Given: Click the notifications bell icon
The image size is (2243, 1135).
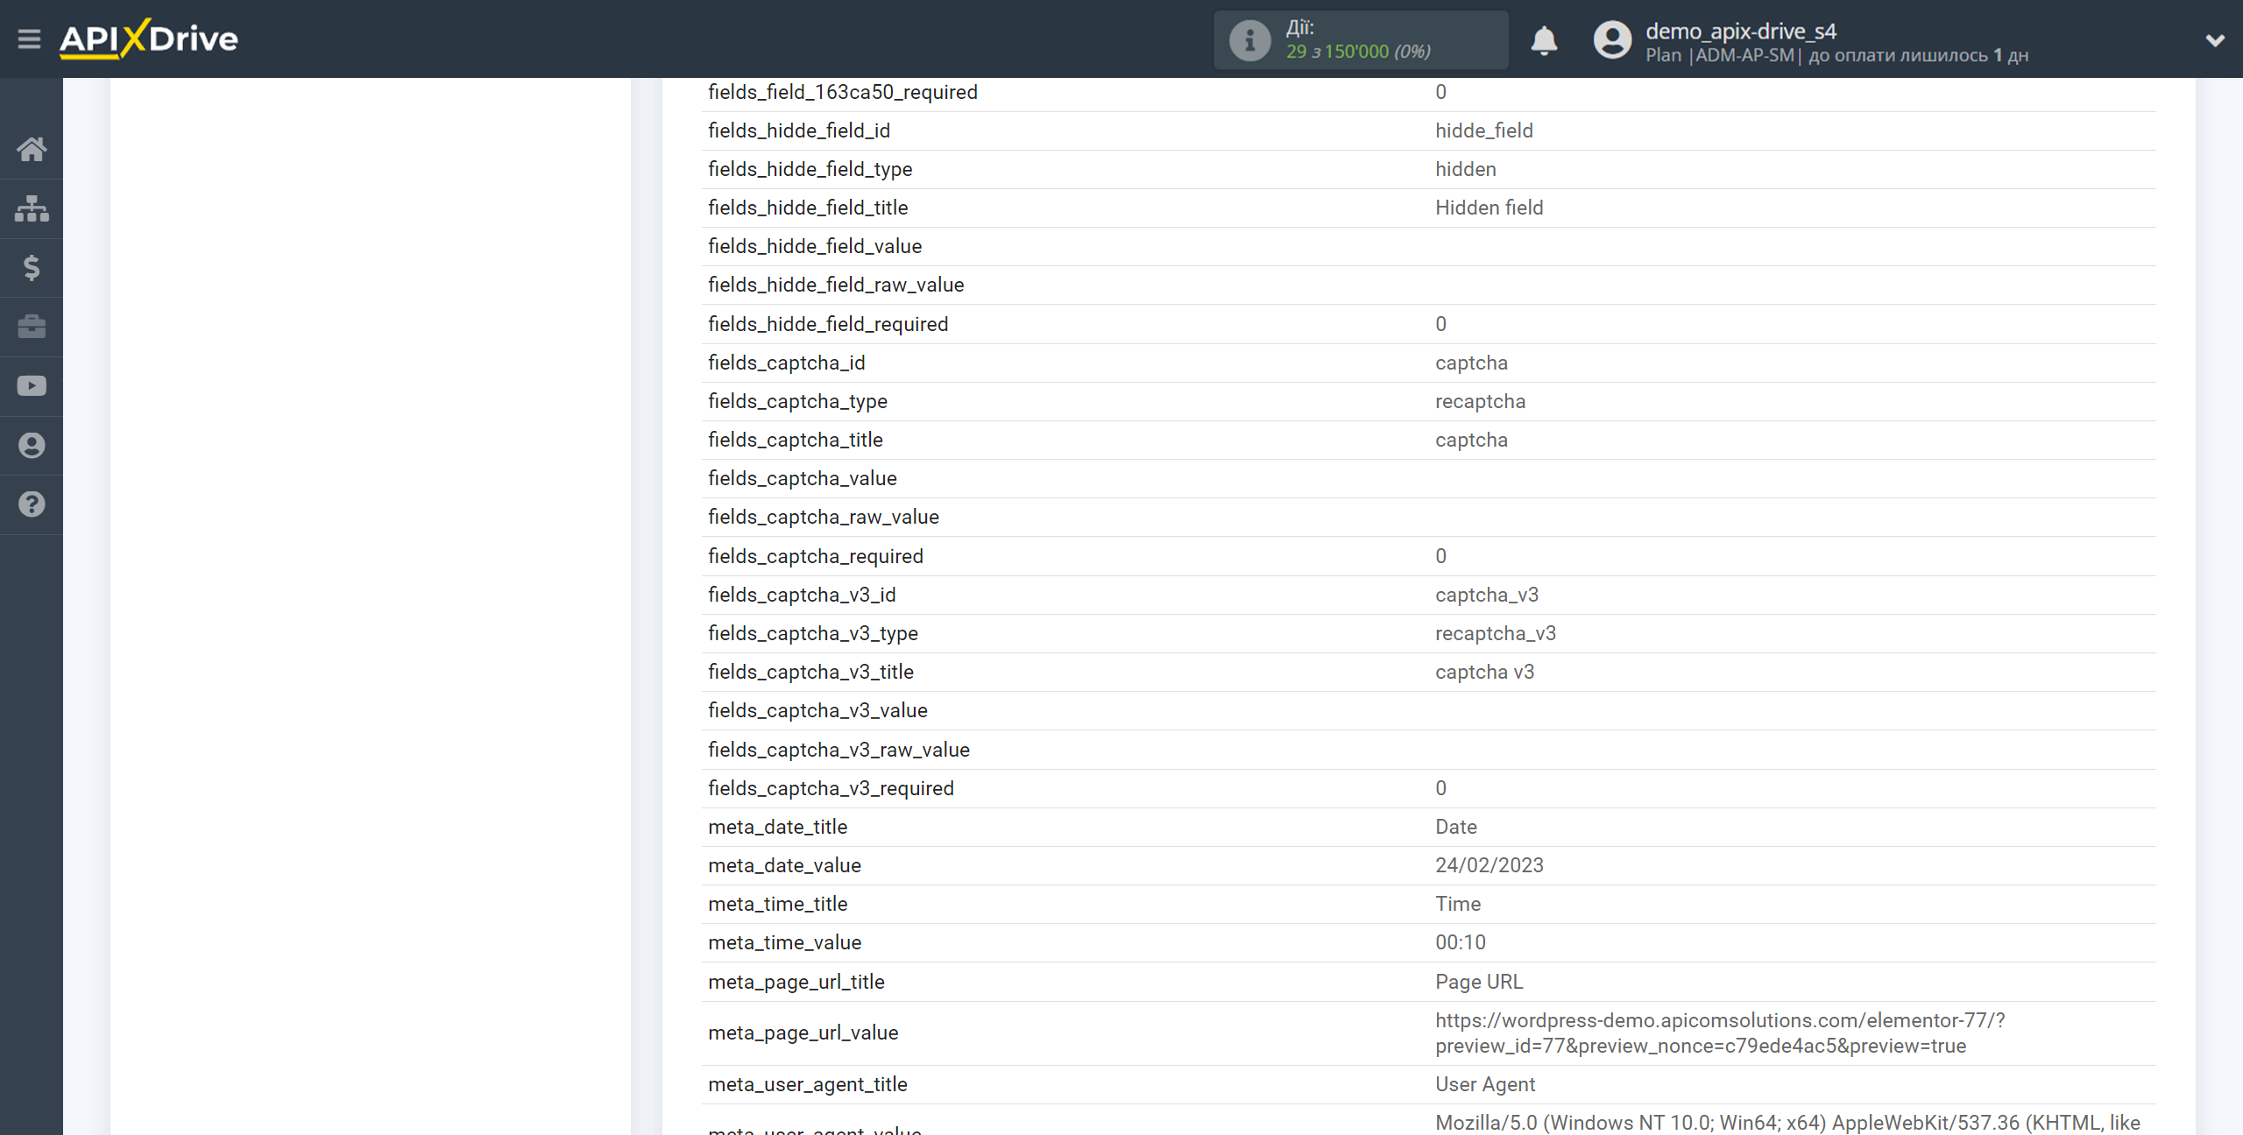Looking at the screenshot, I should [x=1544, y=40].
